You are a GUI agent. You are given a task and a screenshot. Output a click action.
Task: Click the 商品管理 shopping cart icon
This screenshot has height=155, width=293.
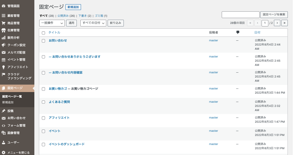pos(4,23)
